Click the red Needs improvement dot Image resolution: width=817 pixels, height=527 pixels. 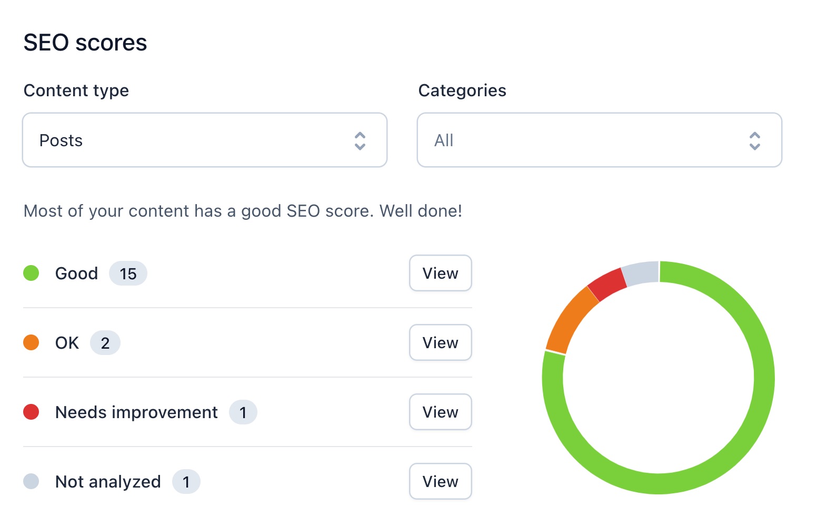pos(31,412)
